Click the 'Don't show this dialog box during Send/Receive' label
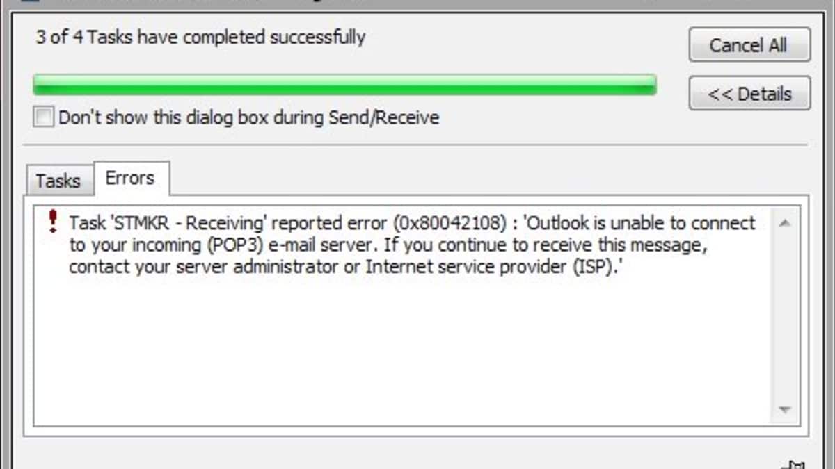This screenshot has width=835, height=469. coord(248,117)
